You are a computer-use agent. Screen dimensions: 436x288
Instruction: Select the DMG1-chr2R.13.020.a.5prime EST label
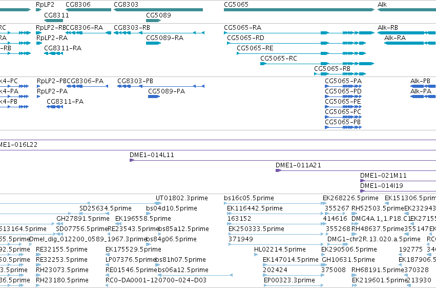pyautogui.click(x=373, y=239)
